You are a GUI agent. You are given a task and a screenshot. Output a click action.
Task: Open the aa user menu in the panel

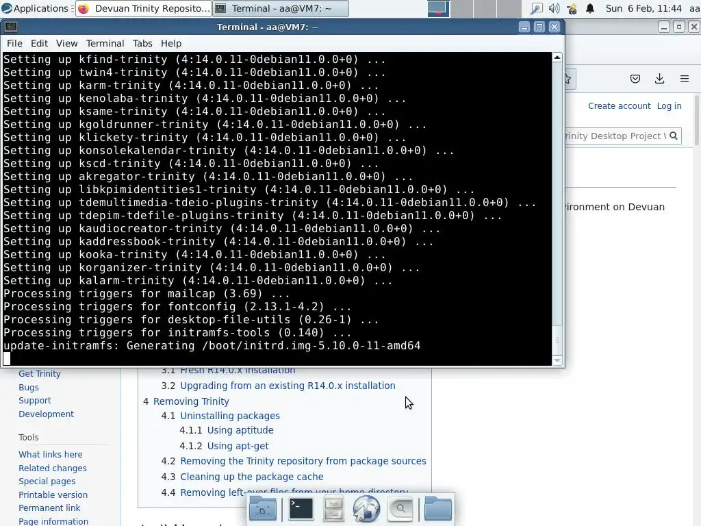point(694,8)
